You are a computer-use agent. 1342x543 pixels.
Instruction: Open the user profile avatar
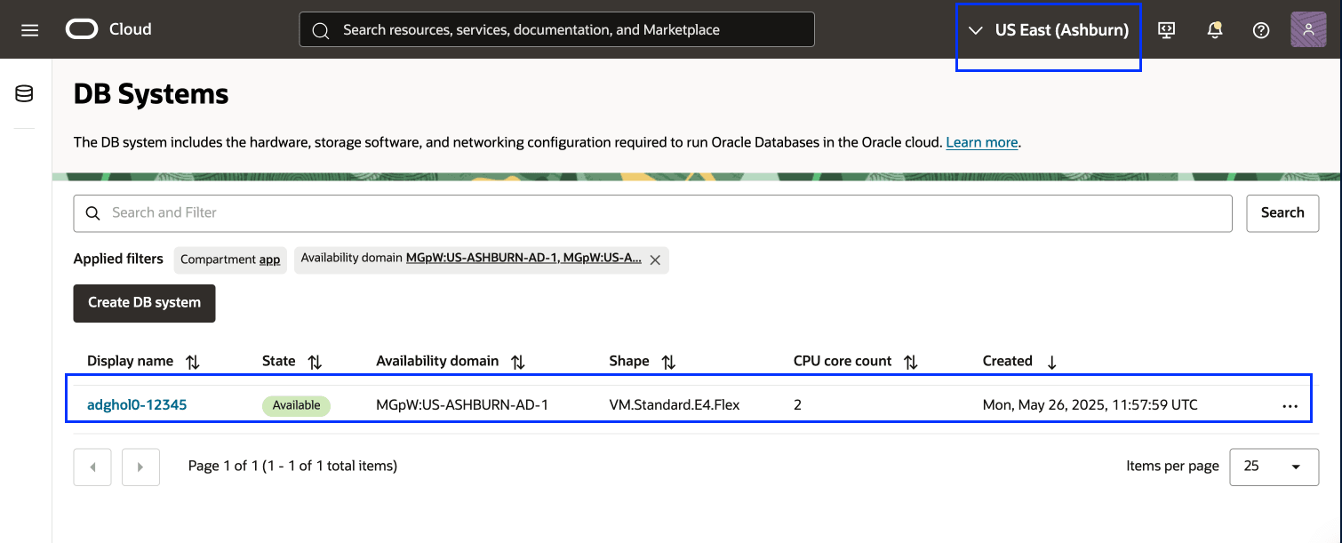1308,29
